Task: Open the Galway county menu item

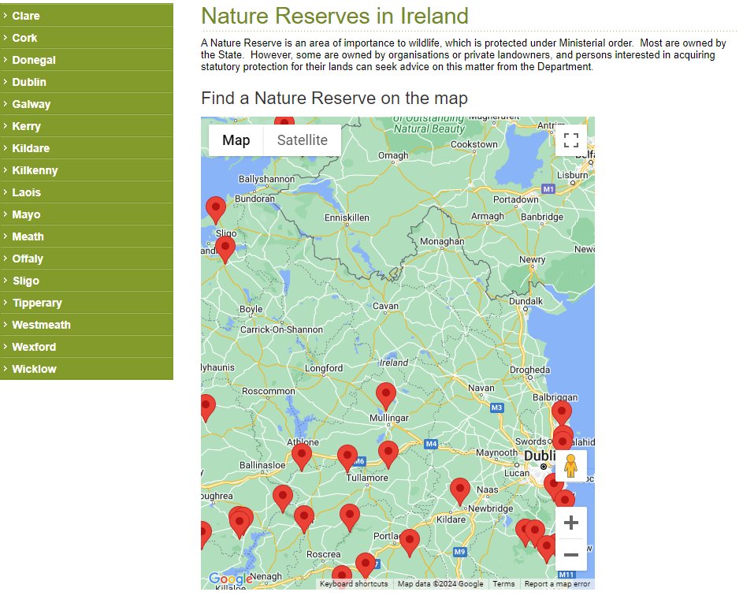Action: tap(87, 104)
